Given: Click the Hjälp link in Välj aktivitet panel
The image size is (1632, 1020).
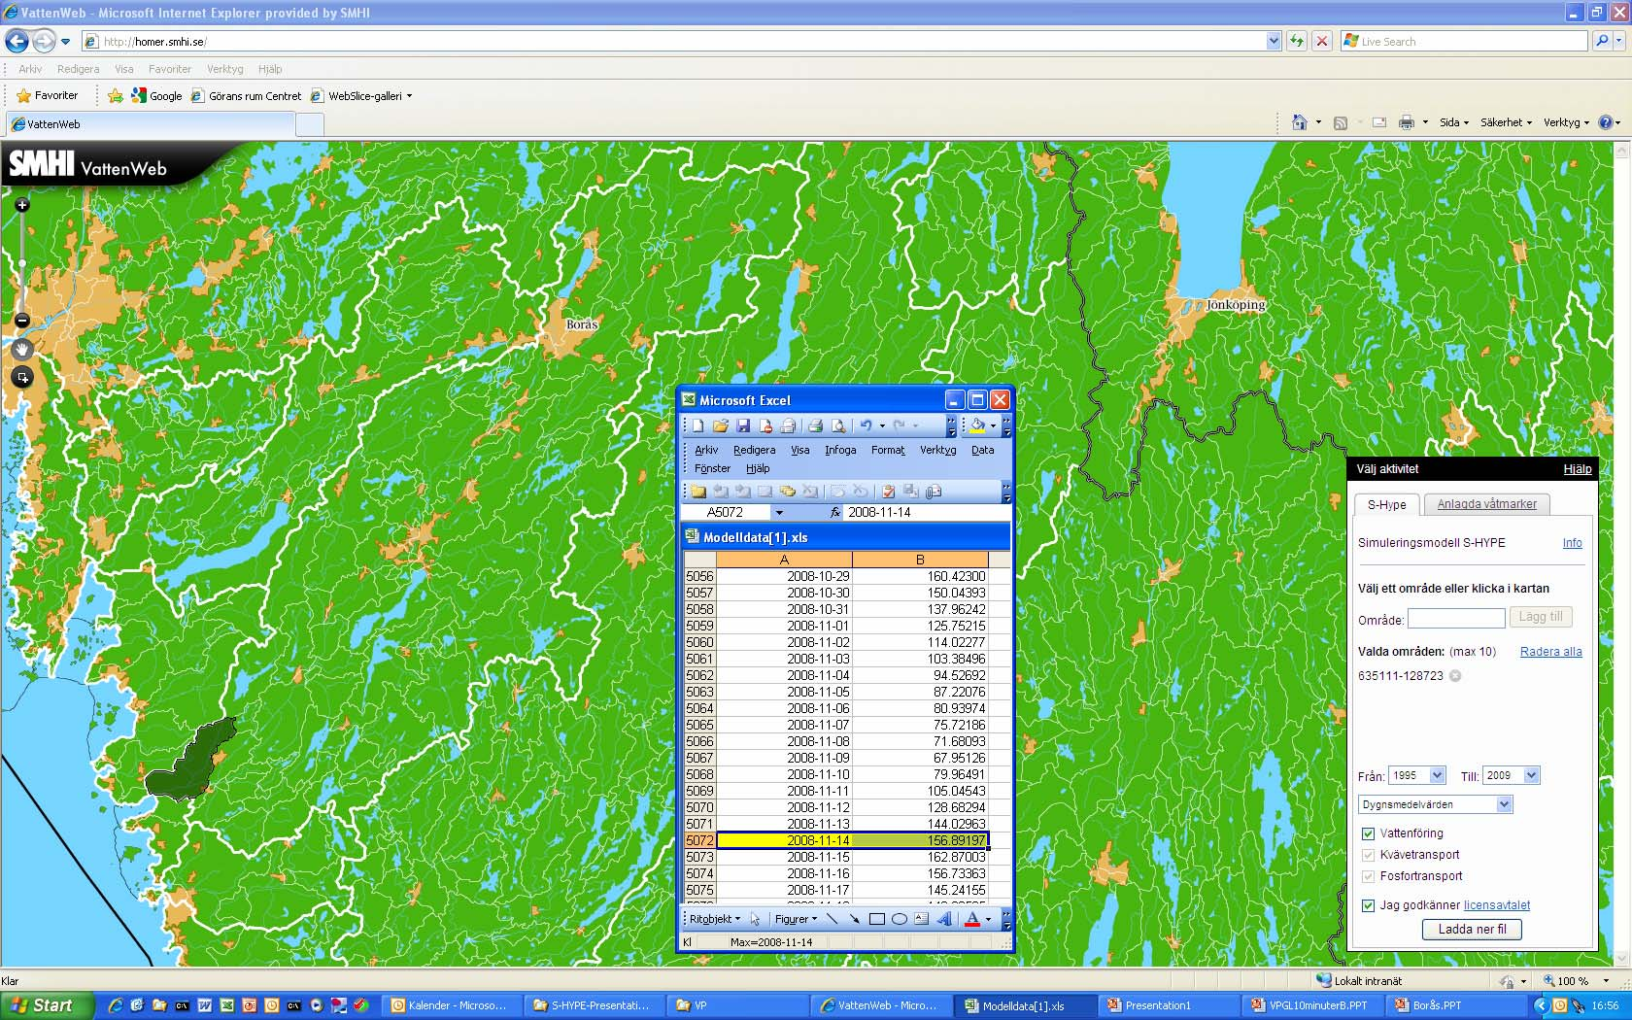Looking at the screenshot, I should pyautogui.click(x=1577, y=469).
